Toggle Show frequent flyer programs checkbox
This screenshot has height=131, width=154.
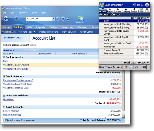tap(4, 120)
